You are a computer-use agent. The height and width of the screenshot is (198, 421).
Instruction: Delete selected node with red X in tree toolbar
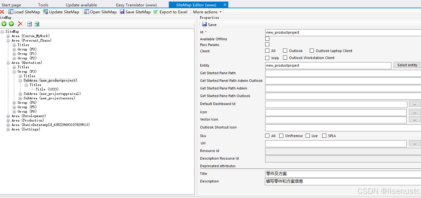click(x=20, y=24)
